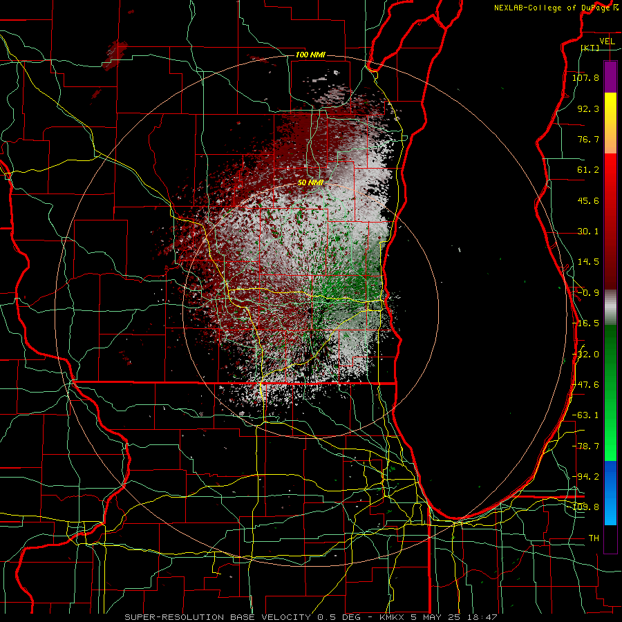Click the 107.8 velocity scale value
Viewport: 622px width, 622px height.
pyautogui.click(x=585, y=77)
